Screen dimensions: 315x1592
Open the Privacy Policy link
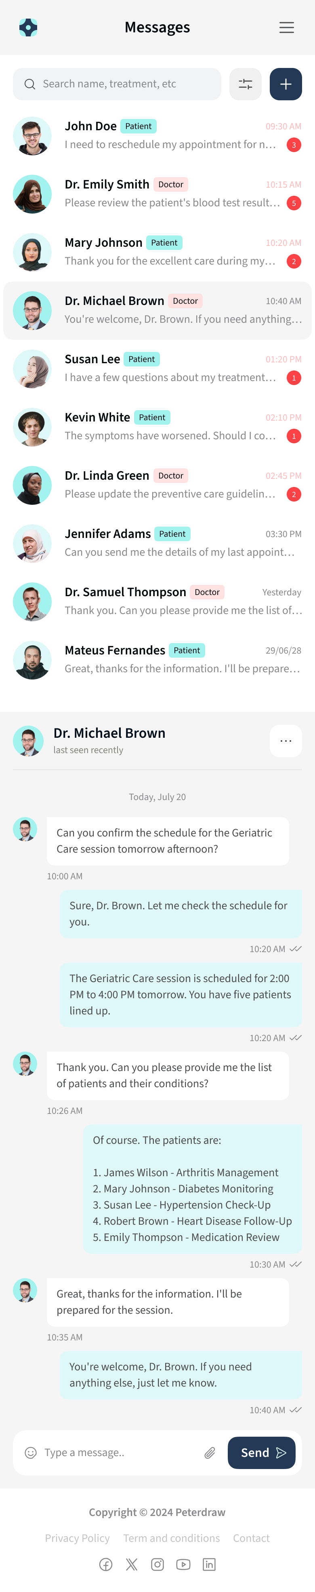tap(77, 1538)
